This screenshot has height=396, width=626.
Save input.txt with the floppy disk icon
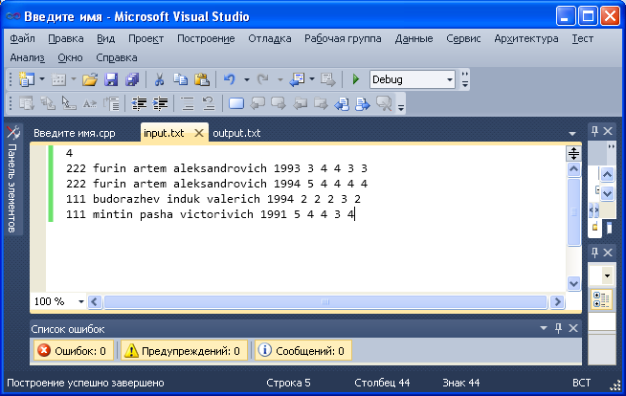click(x=111, y=79)
